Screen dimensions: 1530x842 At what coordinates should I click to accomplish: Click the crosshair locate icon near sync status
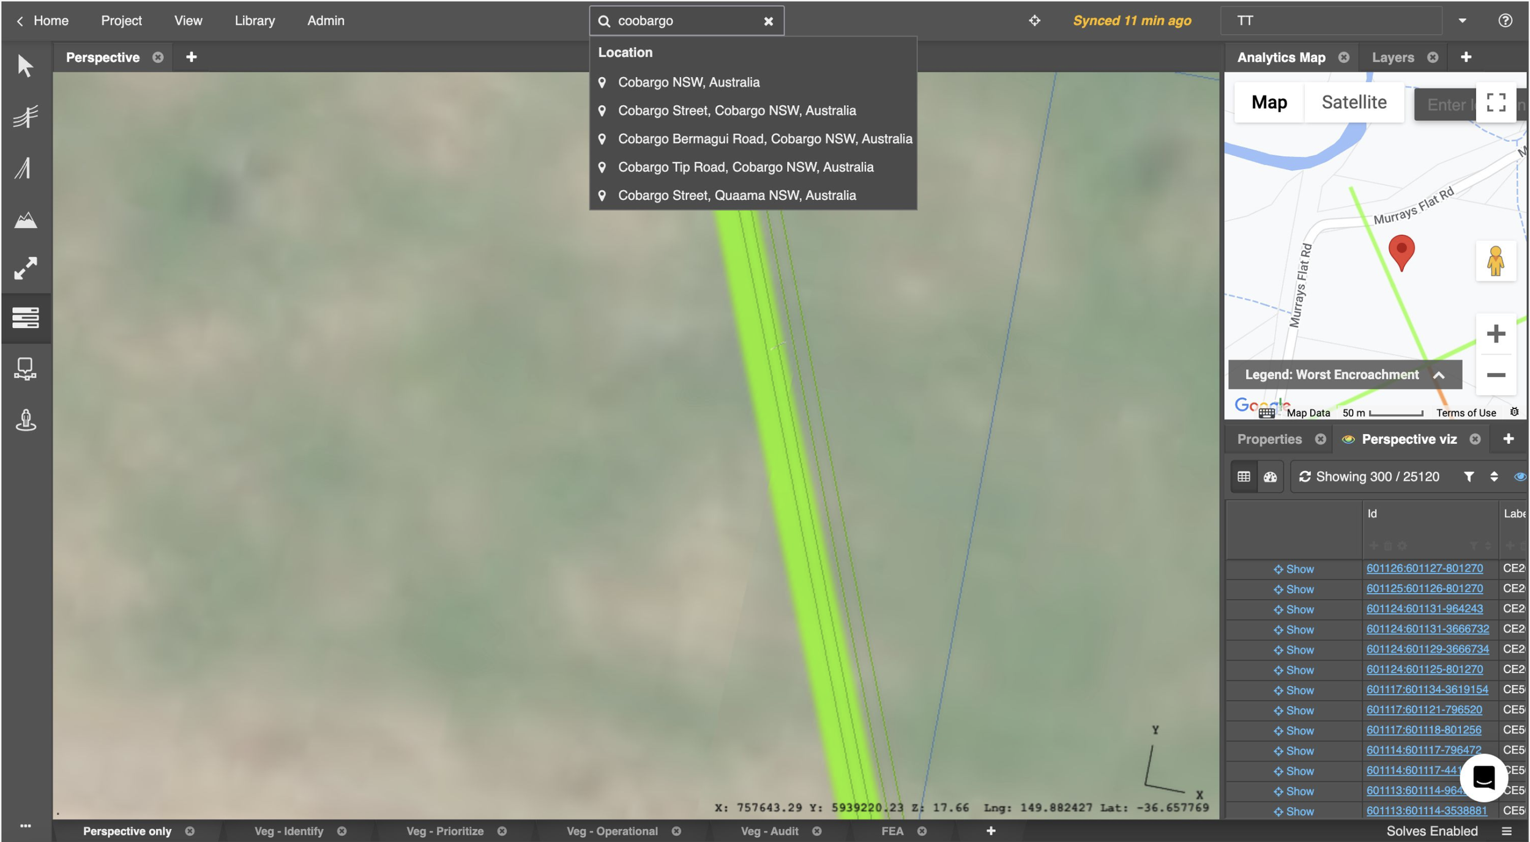click(1034, 21)
